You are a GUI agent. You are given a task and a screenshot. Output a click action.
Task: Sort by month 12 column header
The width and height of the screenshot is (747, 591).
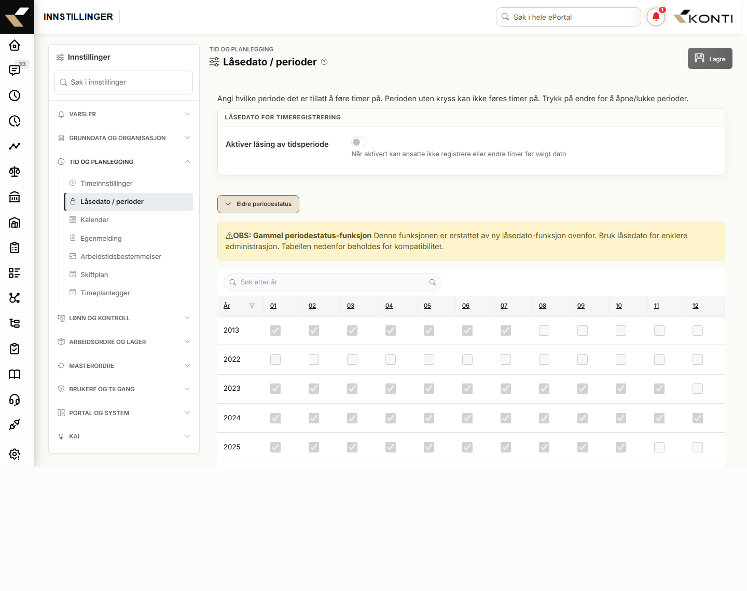[696, 306]
